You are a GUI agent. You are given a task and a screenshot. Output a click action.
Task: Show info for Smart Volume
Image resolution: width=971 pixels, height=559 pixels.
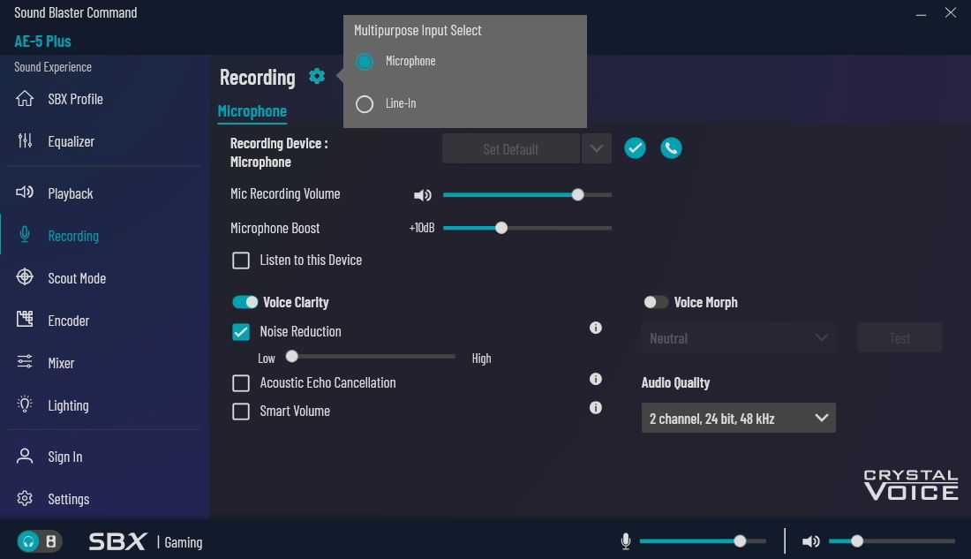click(596, 408)
